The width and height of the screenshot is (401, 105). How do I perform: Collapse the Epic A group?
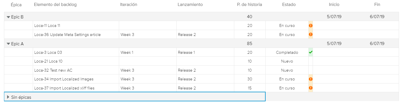(8, 44)
